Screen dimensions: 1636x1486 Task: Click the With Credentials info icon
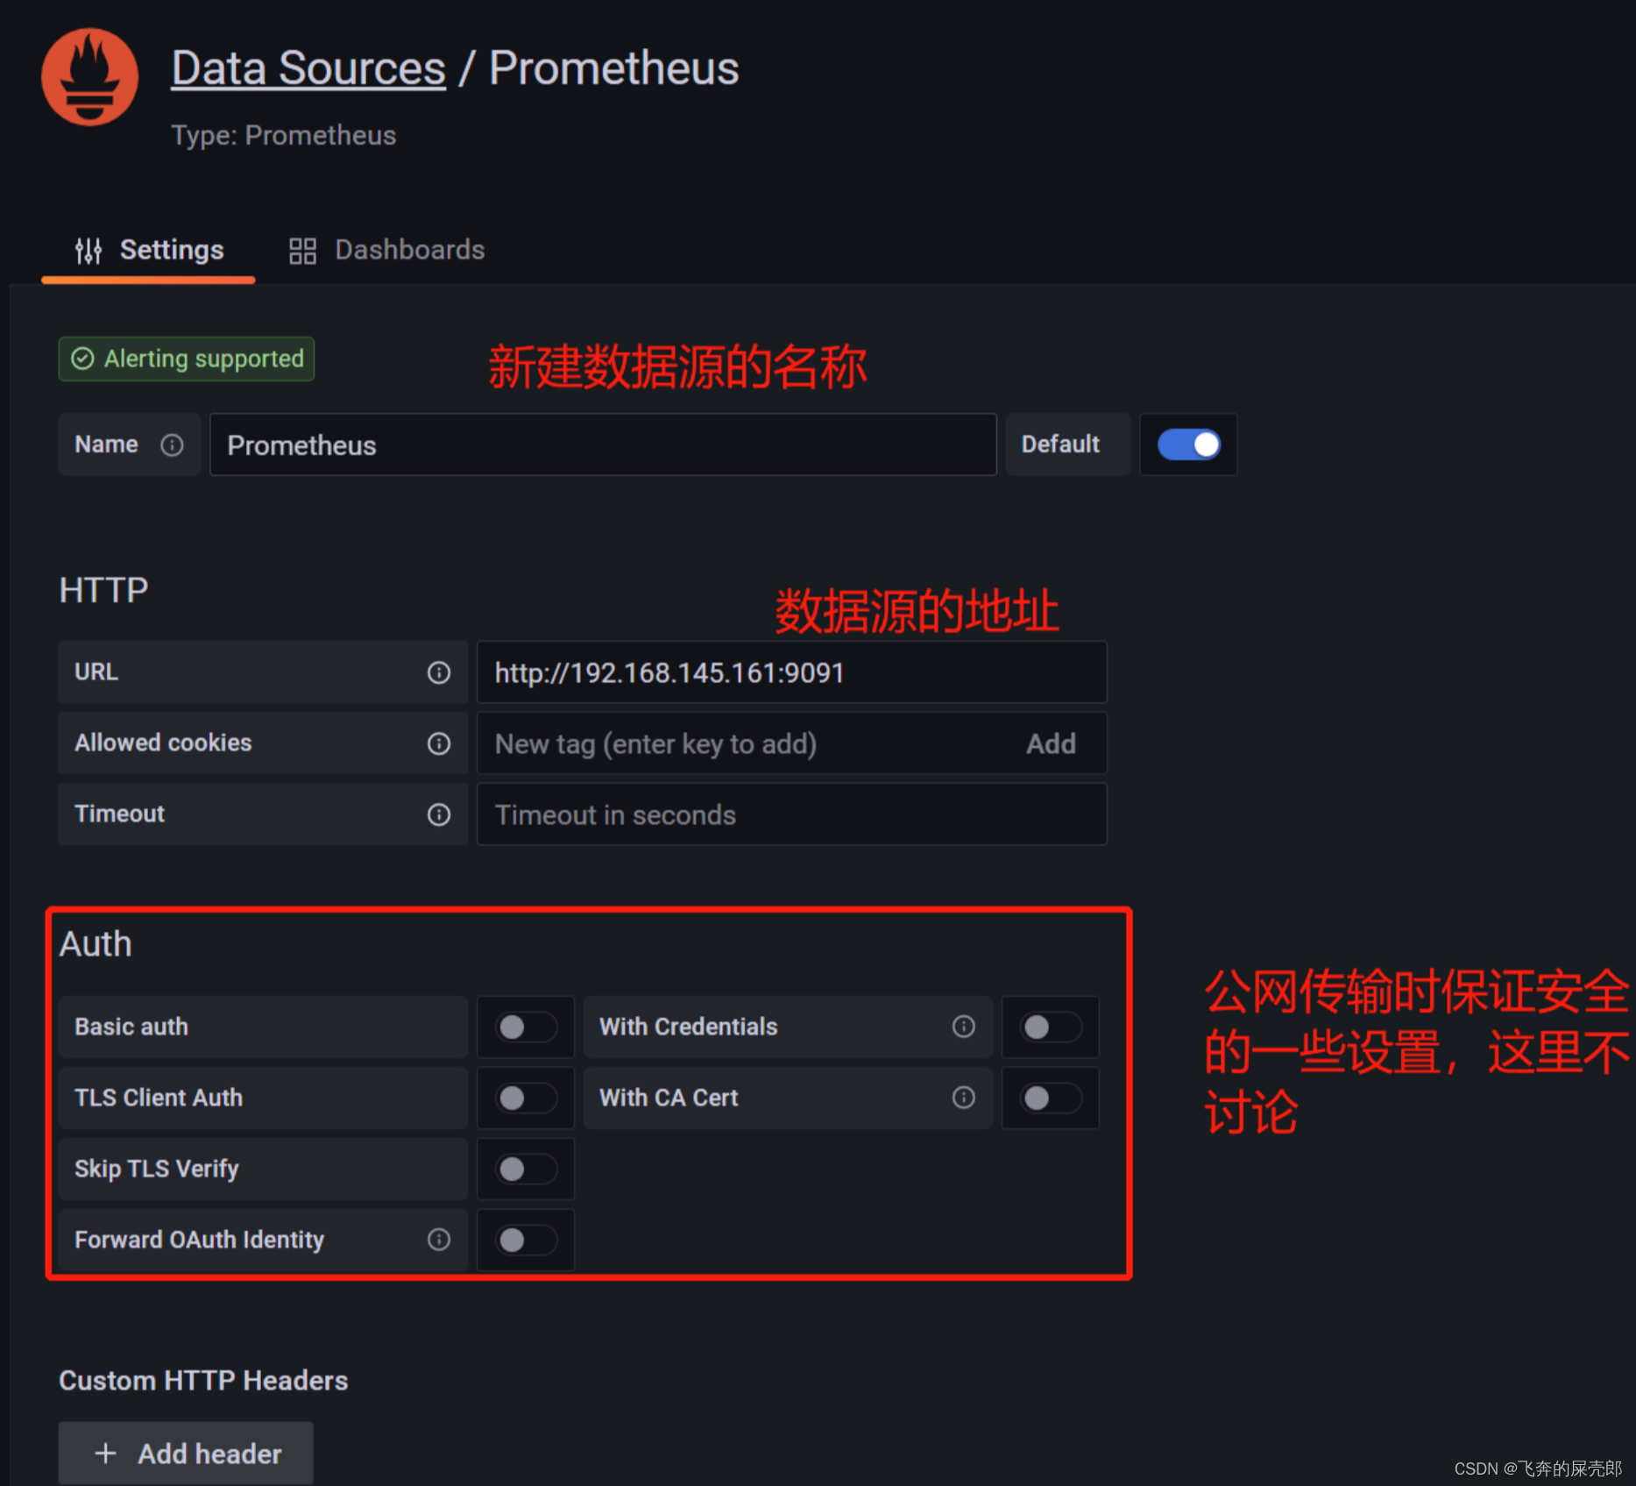(x=964, y=1027)
